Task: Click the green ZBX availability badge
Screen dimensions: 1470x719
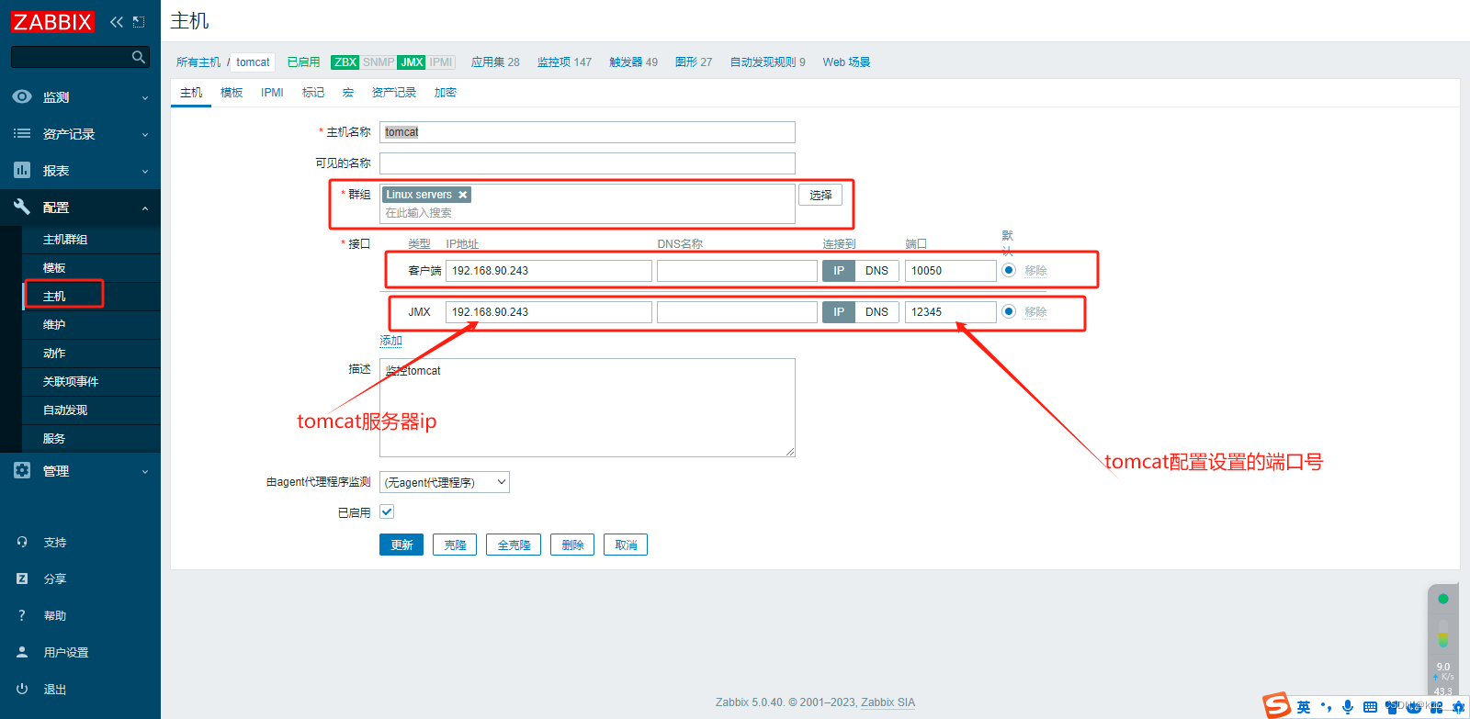Action: [x=345, y=62]
